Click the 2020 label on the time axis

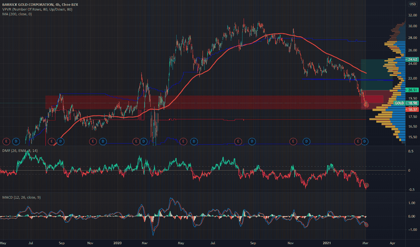pyautogui.click(x=117, y=243)
